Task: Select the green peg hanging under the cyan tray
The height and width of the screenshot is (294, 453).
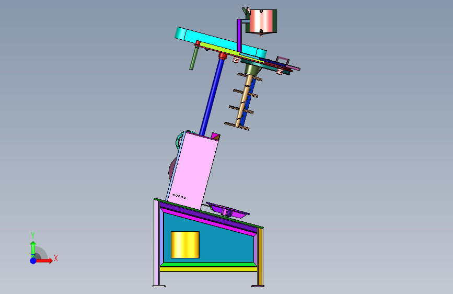Action: tap(194, 59)
